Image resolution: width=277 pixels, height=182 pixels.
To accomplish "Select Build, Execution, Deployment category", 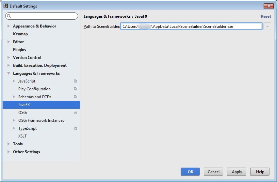I will click(x=40, y=65).
